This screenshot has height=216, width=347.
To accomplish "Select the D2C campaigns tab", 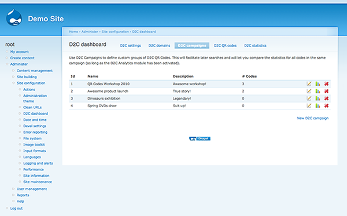I will [x=192, y=46].
